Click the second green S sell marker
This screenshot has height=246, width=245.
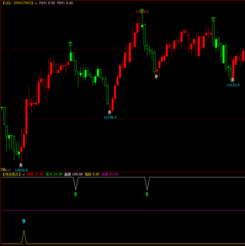tap(147, 194)
